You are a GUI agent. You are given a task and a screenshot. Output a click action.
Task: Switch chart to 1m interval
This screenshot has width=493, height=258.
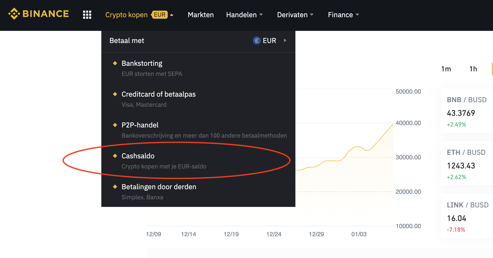[x=446, y=69]
